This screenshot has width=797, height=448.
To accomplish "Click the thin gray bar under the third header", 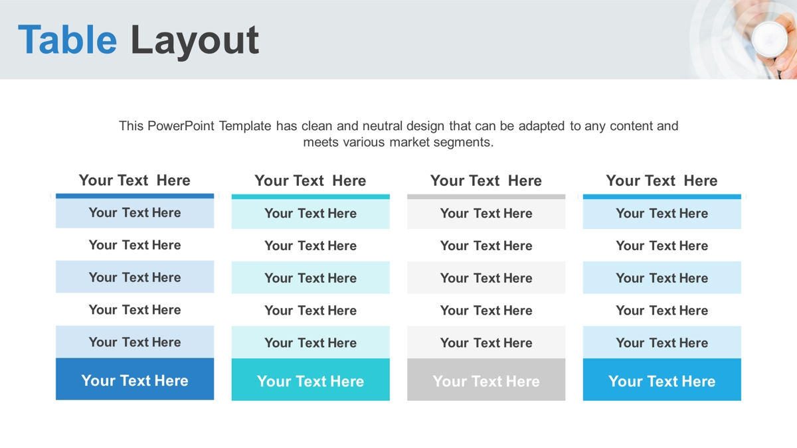I will click(486, 196).
